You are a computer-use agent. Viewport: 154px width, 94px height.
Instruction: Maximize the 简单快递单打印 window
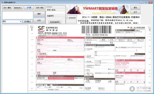146,3
